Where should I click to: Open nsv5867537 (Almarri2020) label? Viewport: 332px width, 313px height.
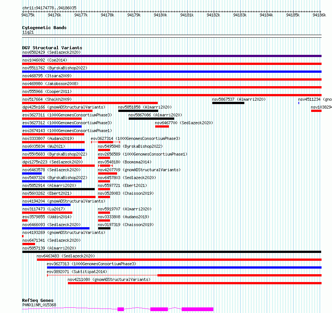239,99
